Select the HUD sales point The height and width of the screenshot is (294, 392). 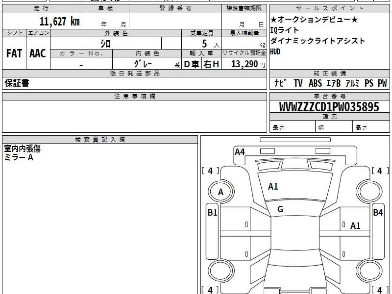pyautogui.click(x=275, y=52)
